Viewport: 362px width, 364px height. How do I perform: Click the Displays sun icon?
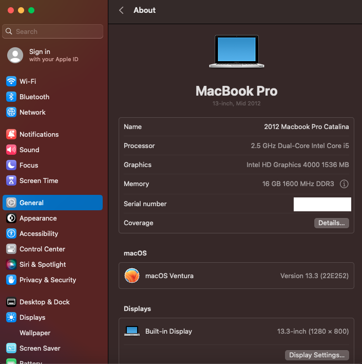tap(11, 317)
